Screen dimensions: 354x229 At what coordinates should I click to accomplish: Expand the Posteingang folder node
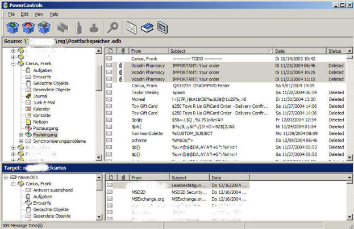[21, 135]
